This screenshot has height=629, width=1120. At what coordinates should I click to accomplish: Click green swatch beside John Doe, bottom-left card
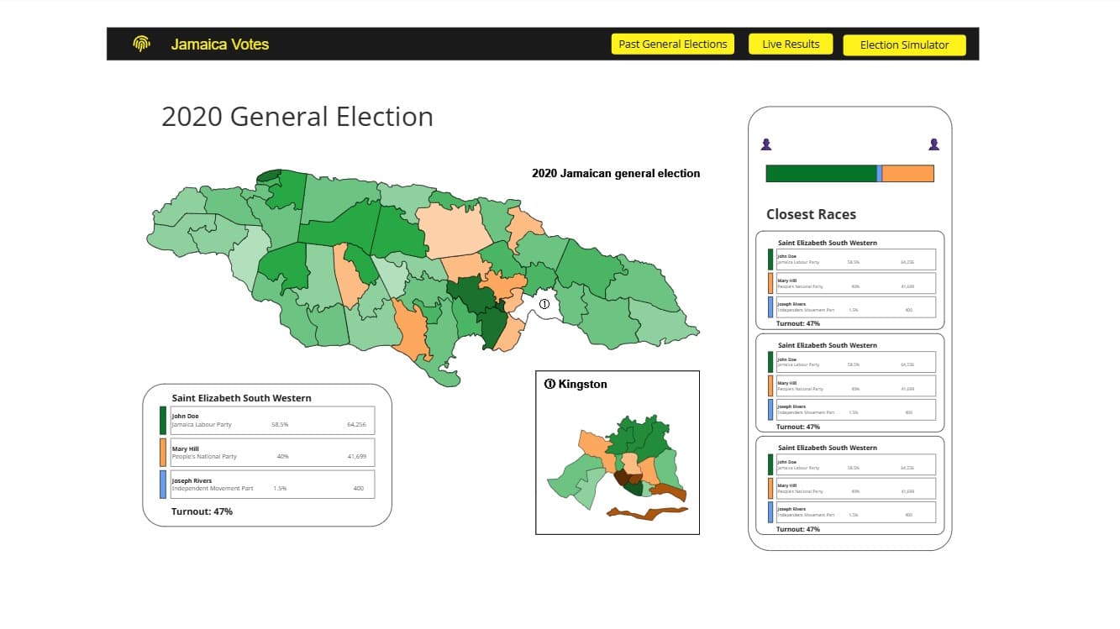click(163, 420)
